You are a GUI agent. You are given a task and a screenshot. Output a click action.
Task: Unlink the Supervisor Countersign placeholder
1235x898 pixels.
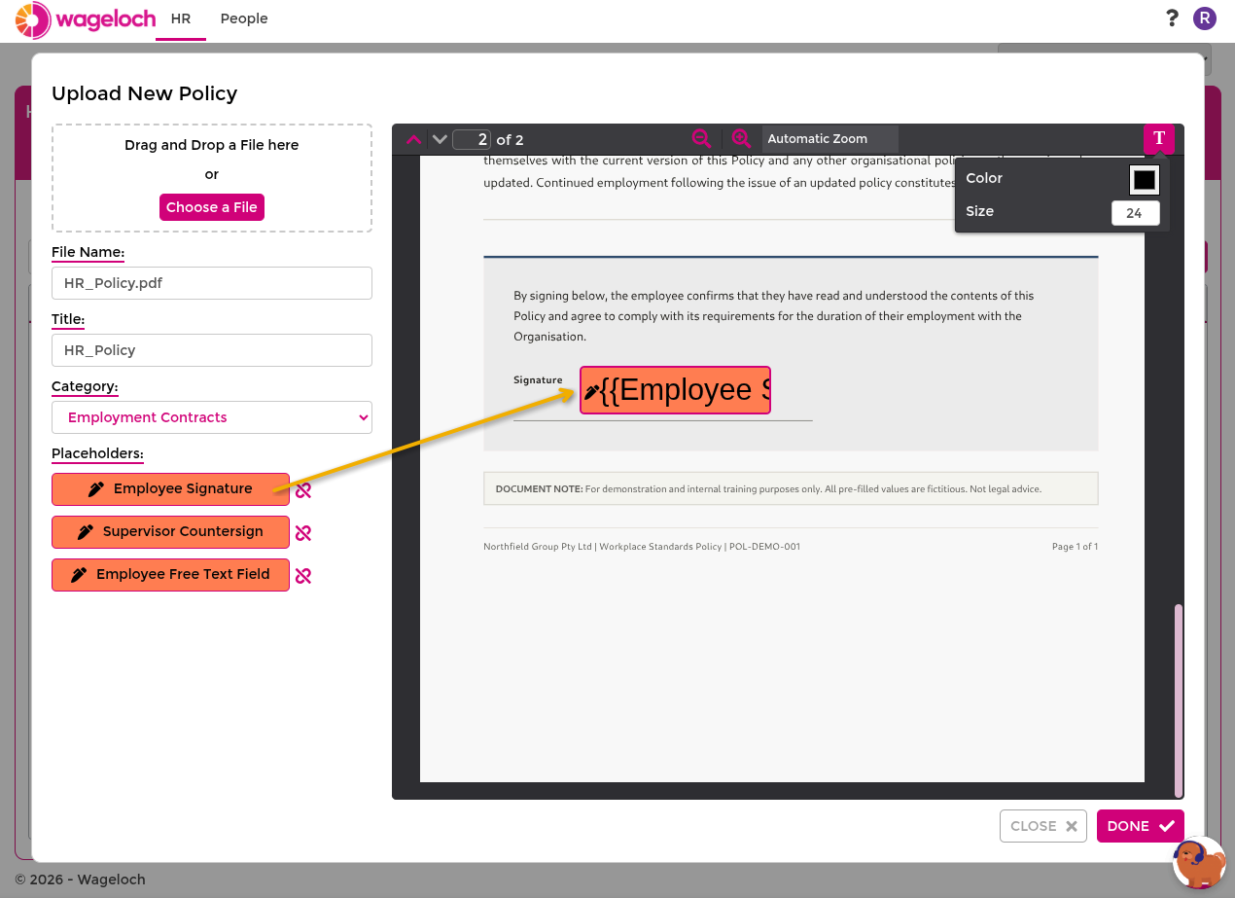[x=303, y=533]
